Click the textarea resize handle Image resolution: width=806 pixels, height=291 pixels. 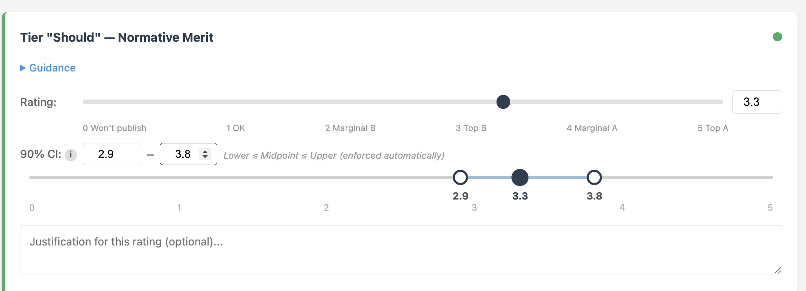coord(778,270)
